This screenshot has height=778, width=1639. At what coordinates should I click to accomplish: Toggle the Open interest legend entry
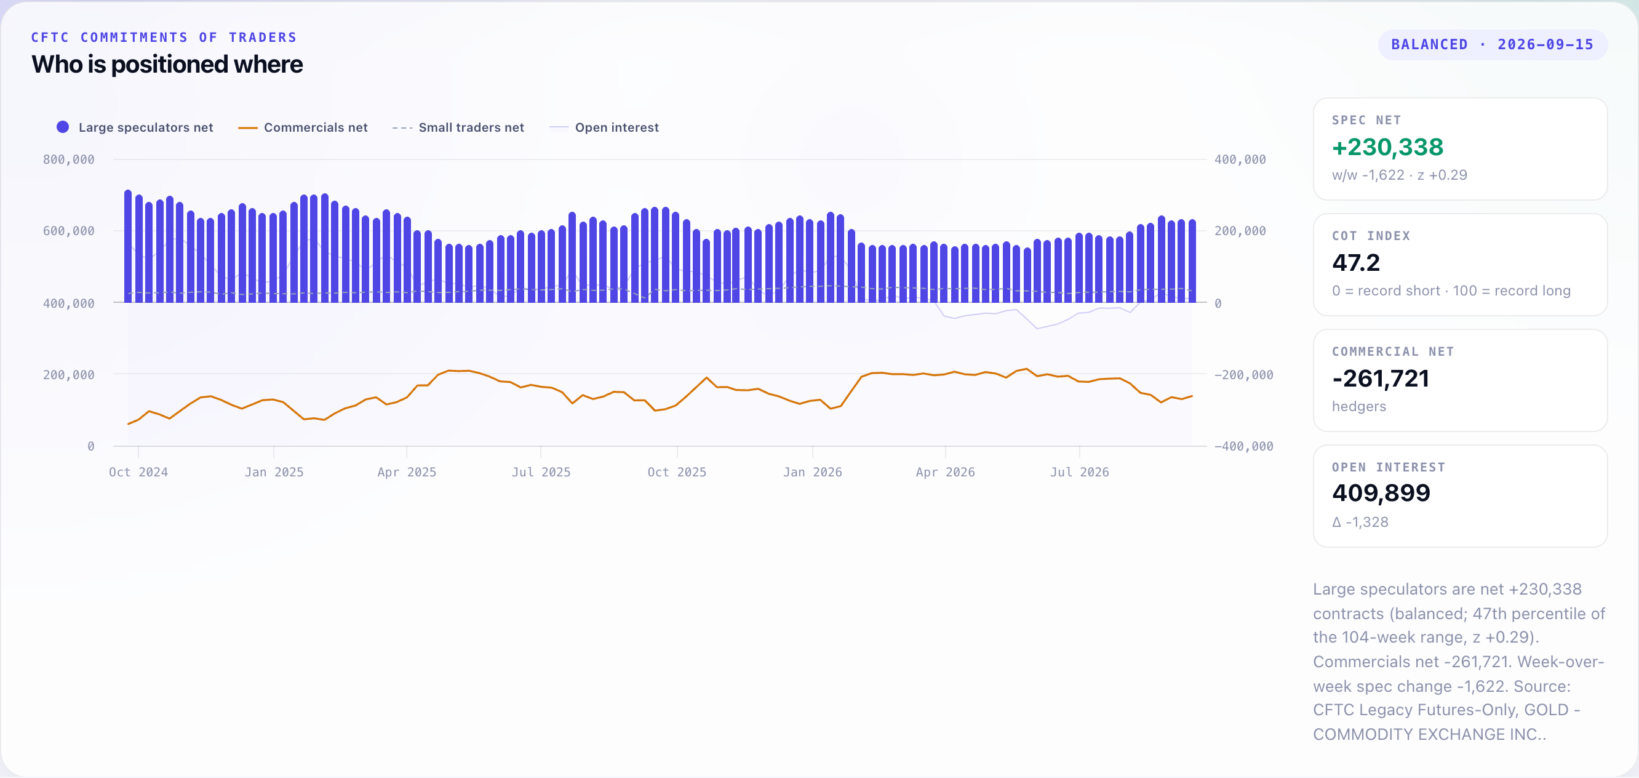[x=604, y=127]
